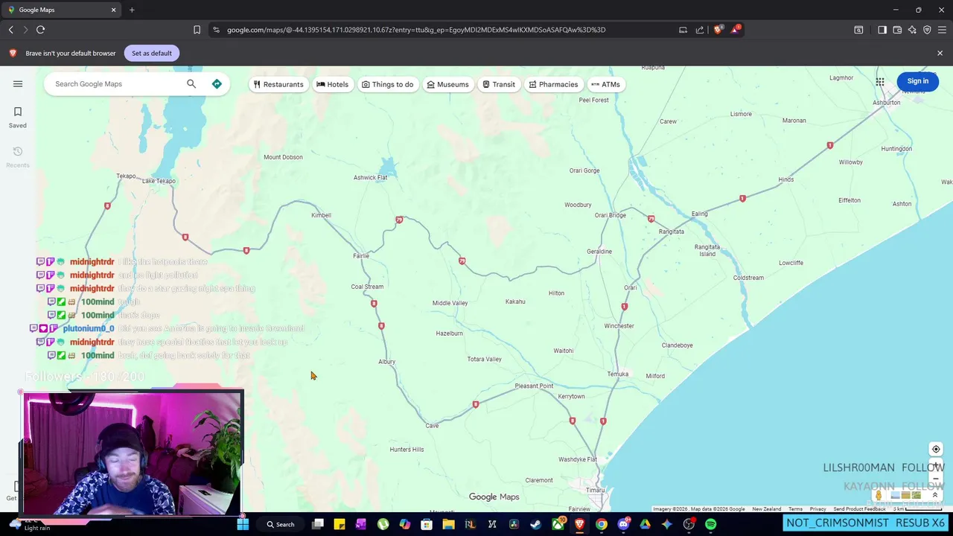Open the Windows Start menu
Image resolution: width=953 pixels, height=536 pixels.
point(243,524)
